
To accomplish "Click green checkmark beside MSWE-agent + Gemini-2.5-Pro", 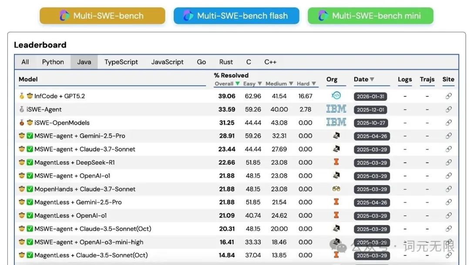I will tap(30, 136).
